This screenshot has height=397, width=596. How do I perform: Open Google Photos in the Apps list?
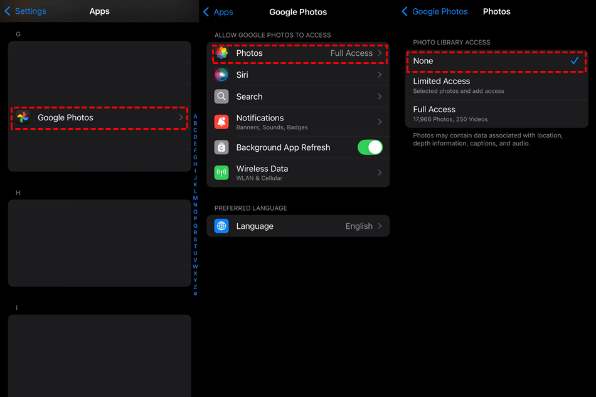tap(99, 118)
